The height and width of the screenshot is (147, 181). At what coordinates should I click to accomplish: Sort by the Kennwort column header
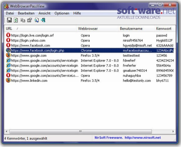pyautogui.click(x=165, y=29)
